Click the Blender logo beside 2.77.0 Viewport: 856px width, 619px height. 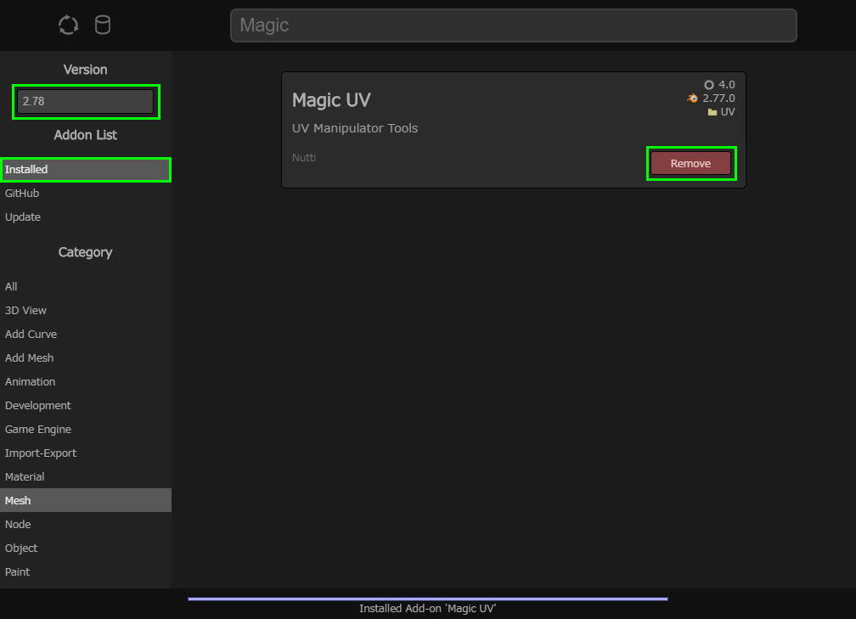click(692, 98)
